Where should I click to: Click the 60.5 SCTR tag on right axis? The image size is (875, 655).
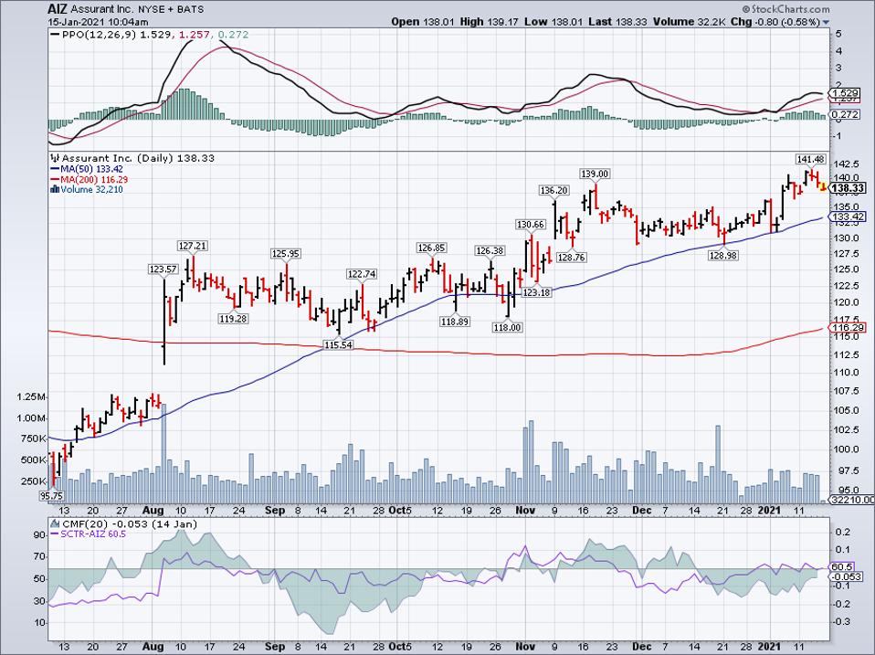[842, 567]
